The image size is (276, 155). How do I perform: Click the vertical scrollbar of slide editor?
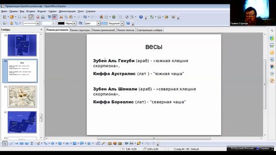(265, 84)
